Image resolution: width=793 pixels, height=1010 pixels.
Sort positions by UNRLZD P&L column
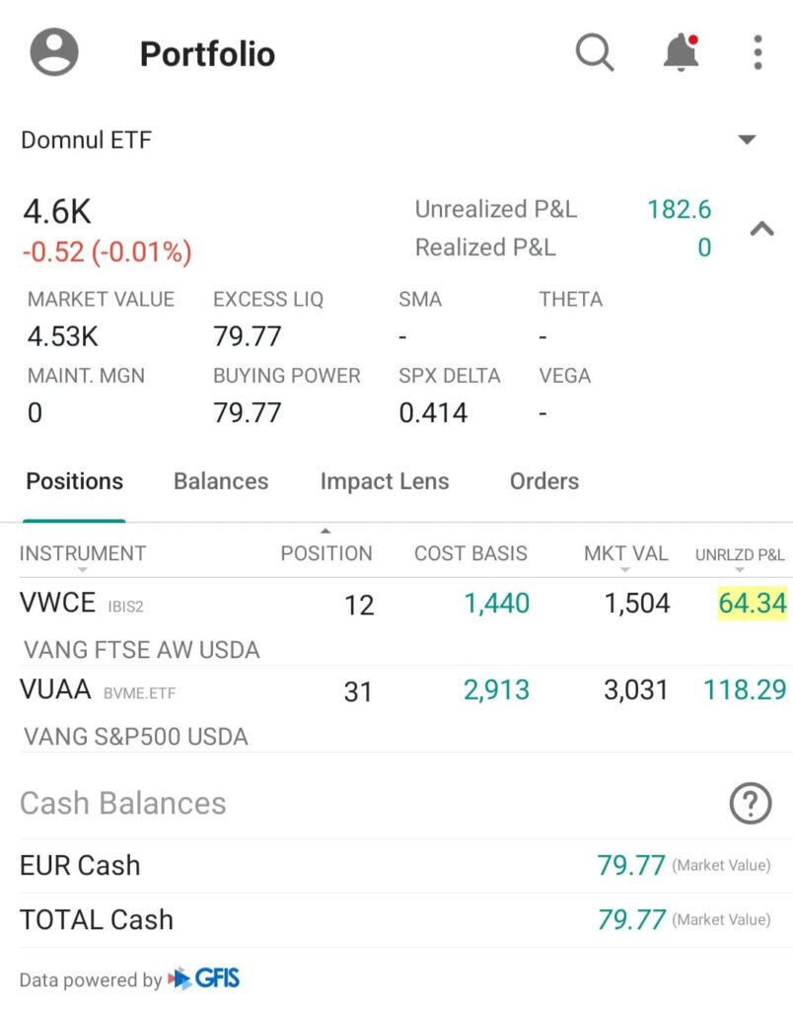[x=740, y=555]
